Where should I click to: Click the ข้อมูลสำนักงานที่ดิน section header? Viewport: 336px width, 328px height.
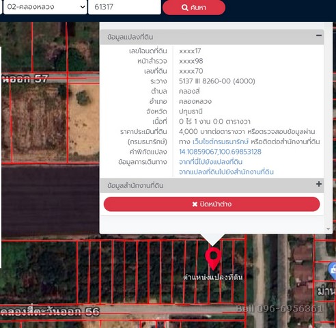[x=212, y=185]
